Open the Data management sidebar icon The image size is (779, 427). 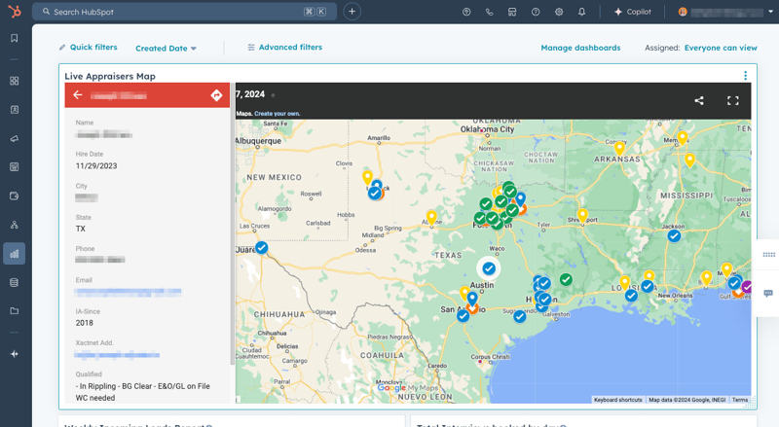click(15, 282)
